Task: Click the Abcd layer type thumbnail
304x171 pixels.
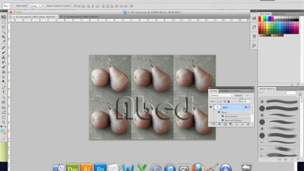Action: pyautogui.click(x=217, y=107)
